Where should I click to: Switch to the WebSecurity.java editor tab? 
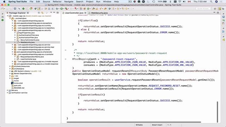[x=98, y=13]
